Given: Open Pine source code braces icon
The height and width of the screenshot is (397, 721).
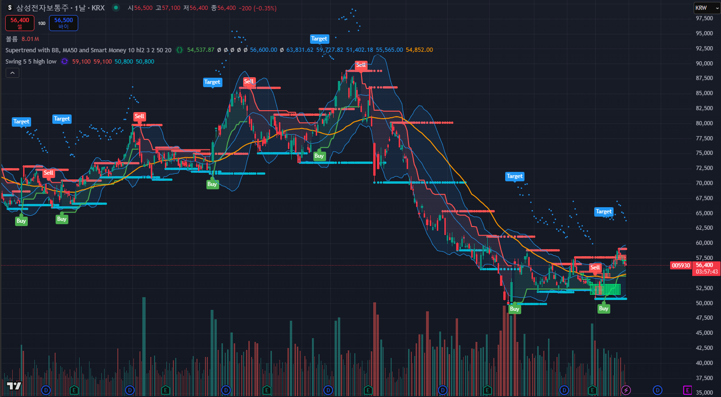Looking at the screenshot, I should [x=180, y=50].
